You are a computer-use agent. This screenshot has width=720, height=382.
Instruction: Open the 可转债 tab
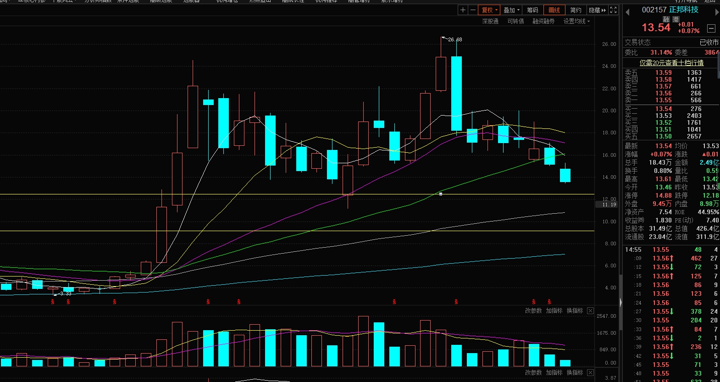pos(515,22)
